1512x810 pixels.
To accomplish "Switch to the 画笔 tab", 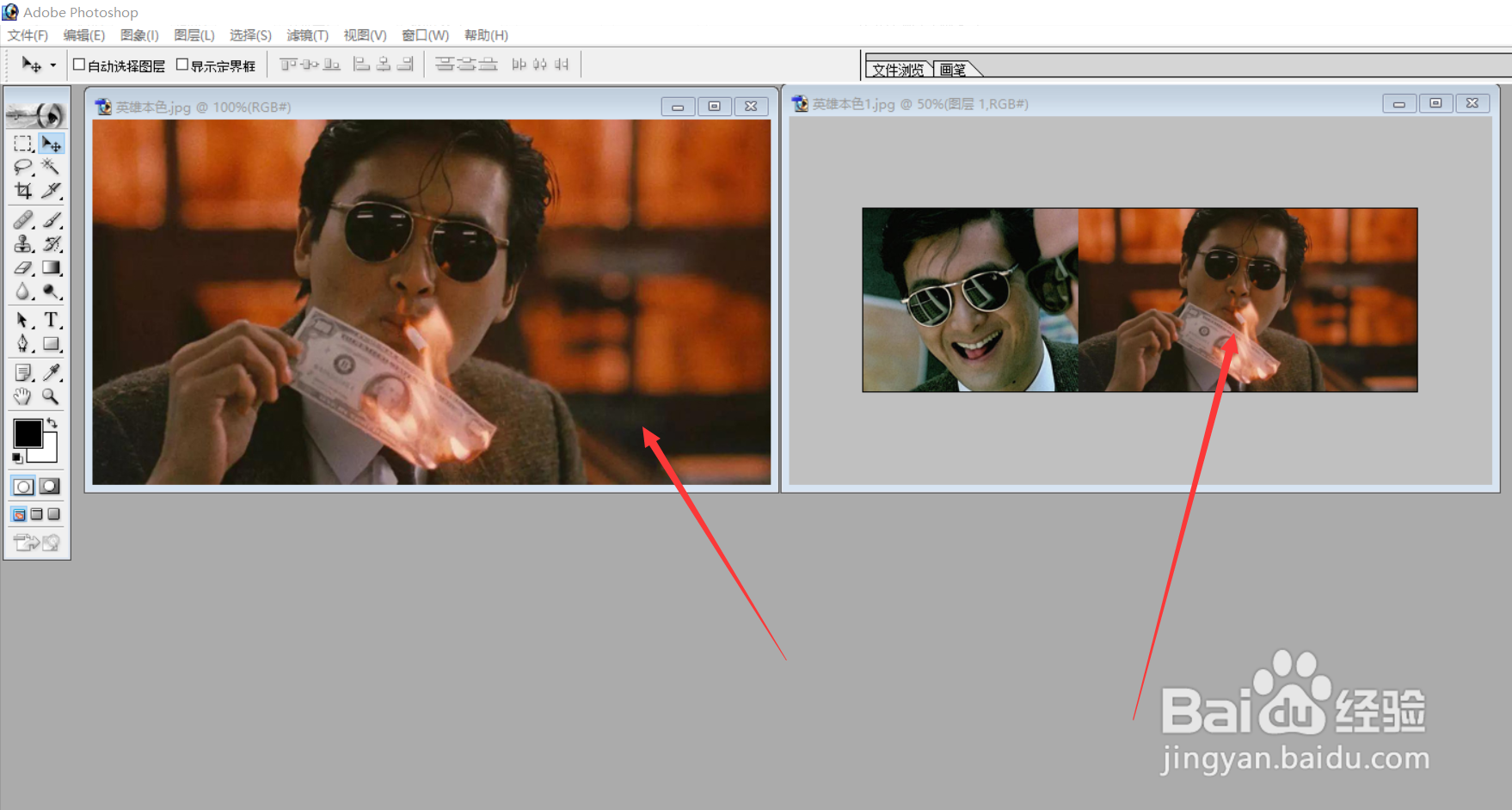I will point(953,70).
